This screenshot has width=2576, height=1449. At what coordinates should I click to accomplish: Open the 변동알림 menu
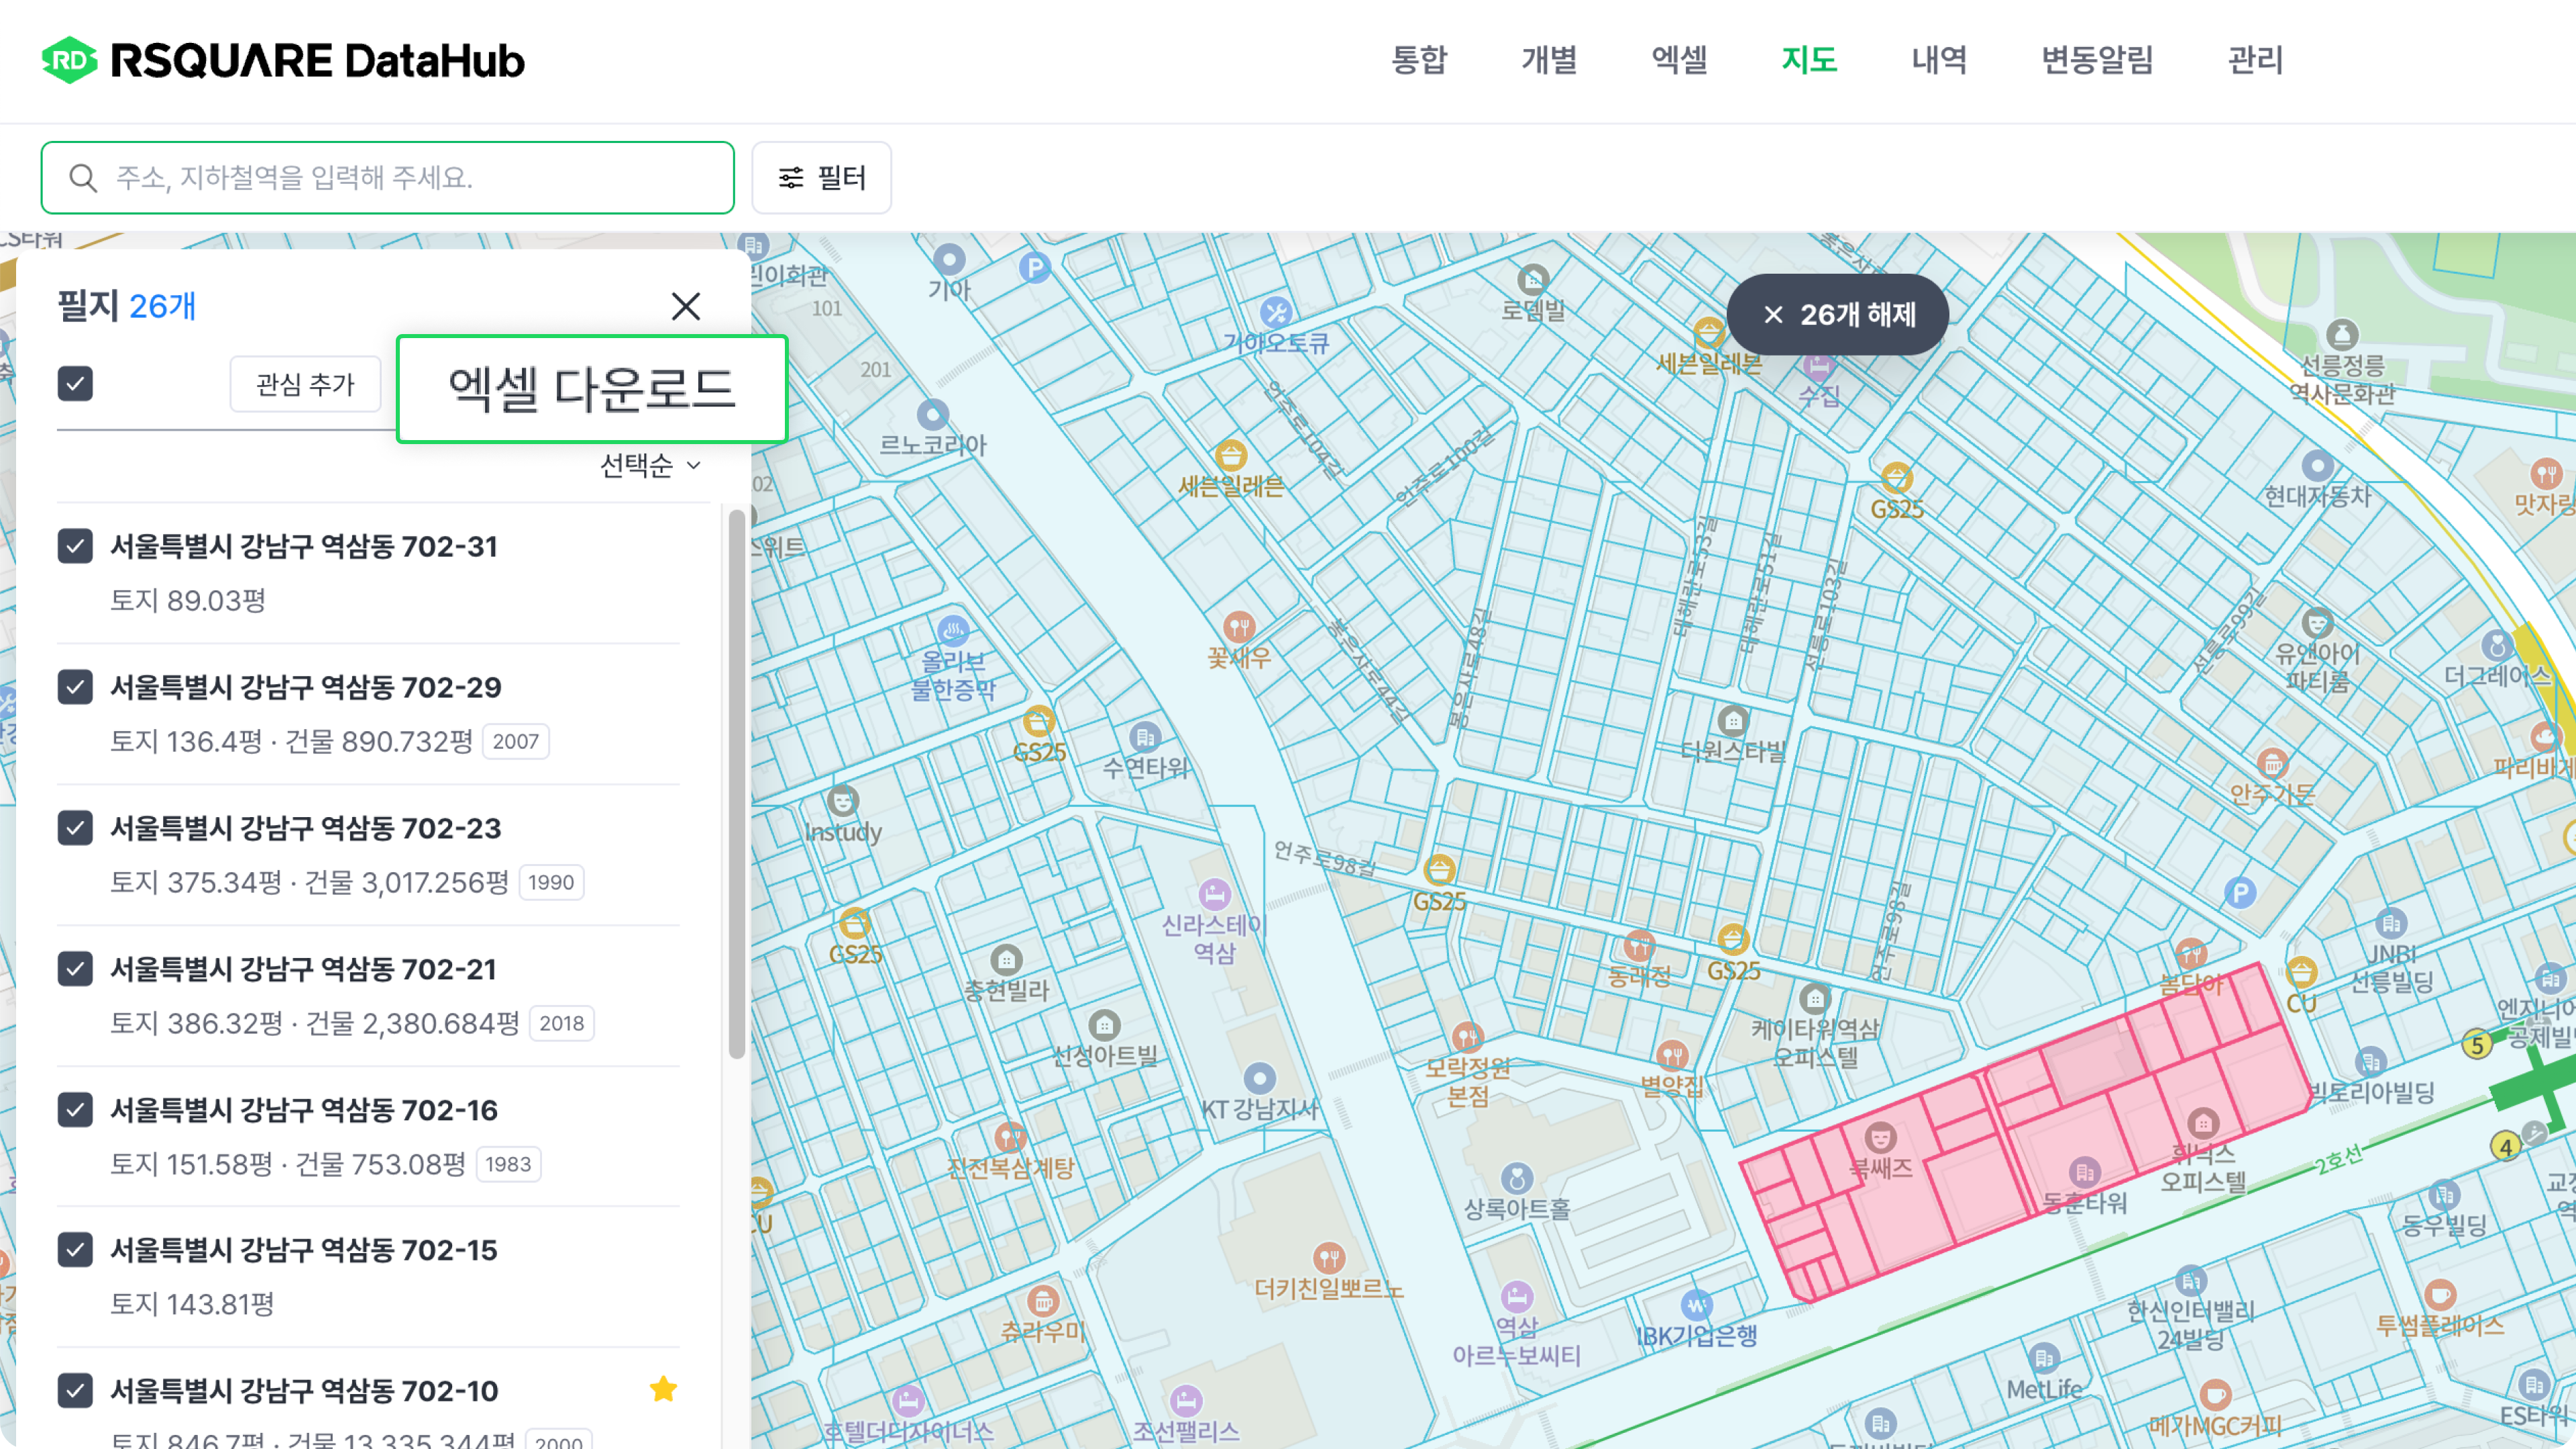tap(2096, 60)
